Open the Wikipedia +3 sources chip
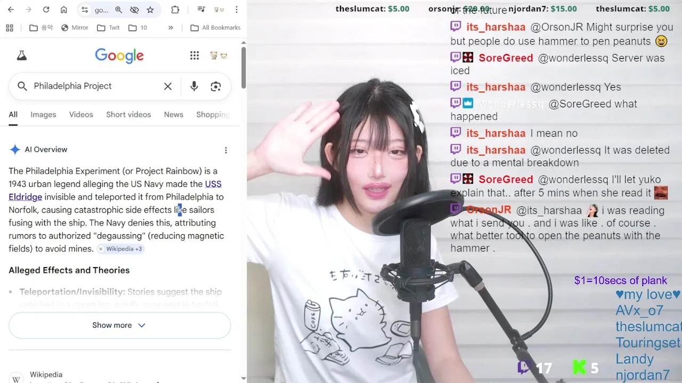 [120, 248]
